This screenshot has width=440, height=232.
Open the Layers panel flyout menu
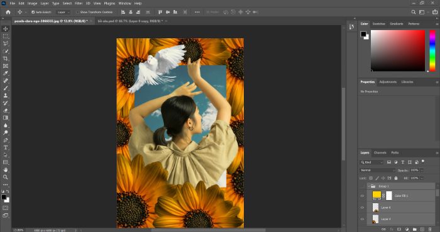pos(437,153)
